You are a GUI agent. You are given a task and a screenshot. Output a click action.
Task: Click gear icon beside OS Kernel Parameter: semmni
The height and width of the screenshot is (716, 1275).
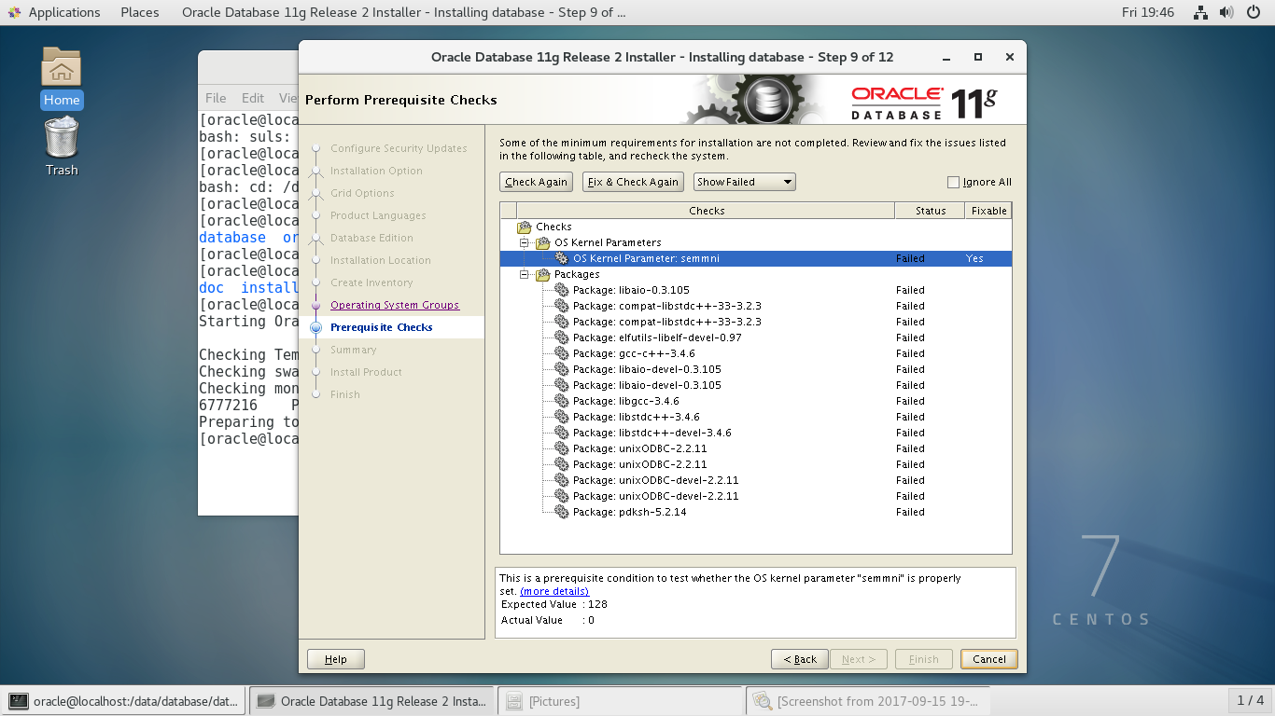pyautogui.click(x=561, y=258)
